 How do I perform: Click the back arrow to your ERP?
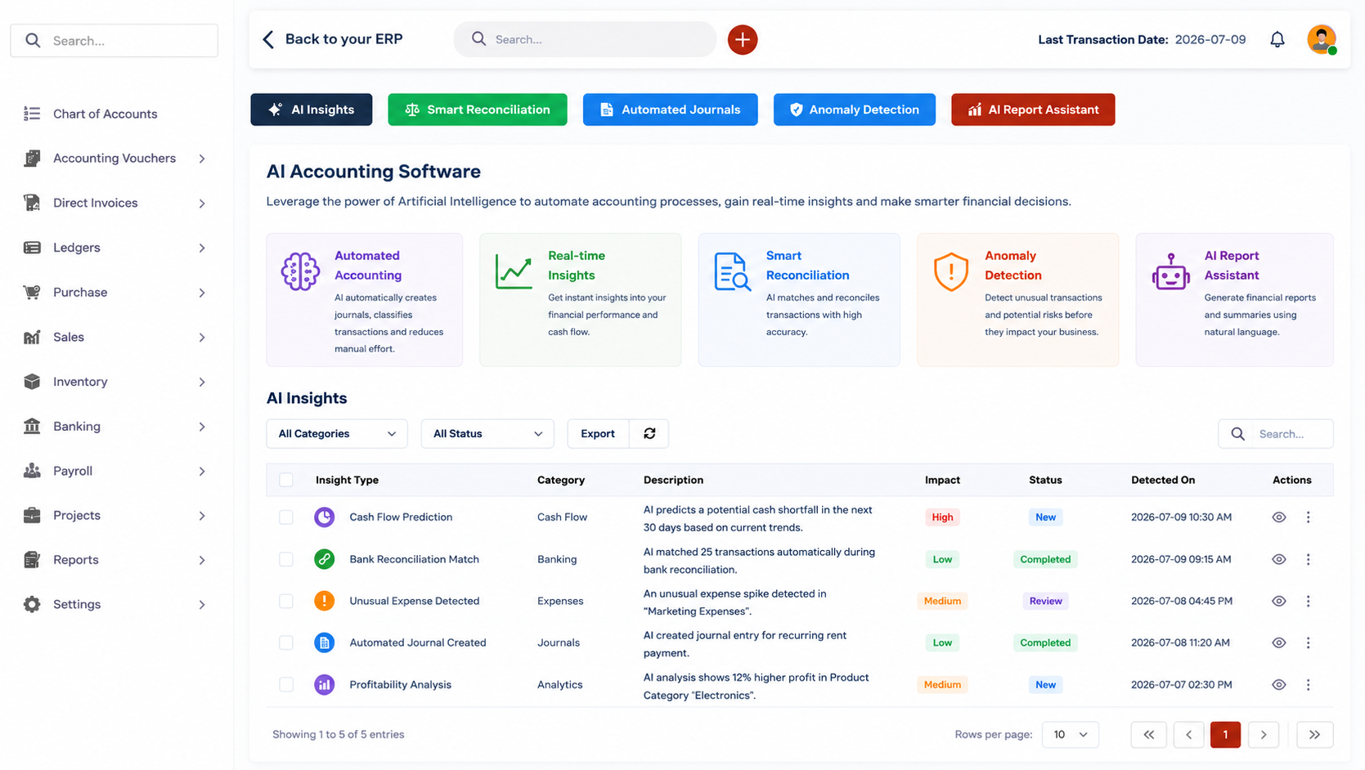268,39
